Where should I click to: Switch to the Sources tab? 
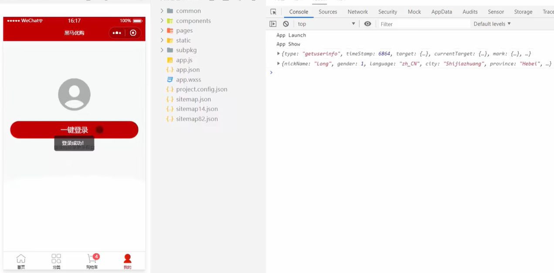(x=328, y=12)
